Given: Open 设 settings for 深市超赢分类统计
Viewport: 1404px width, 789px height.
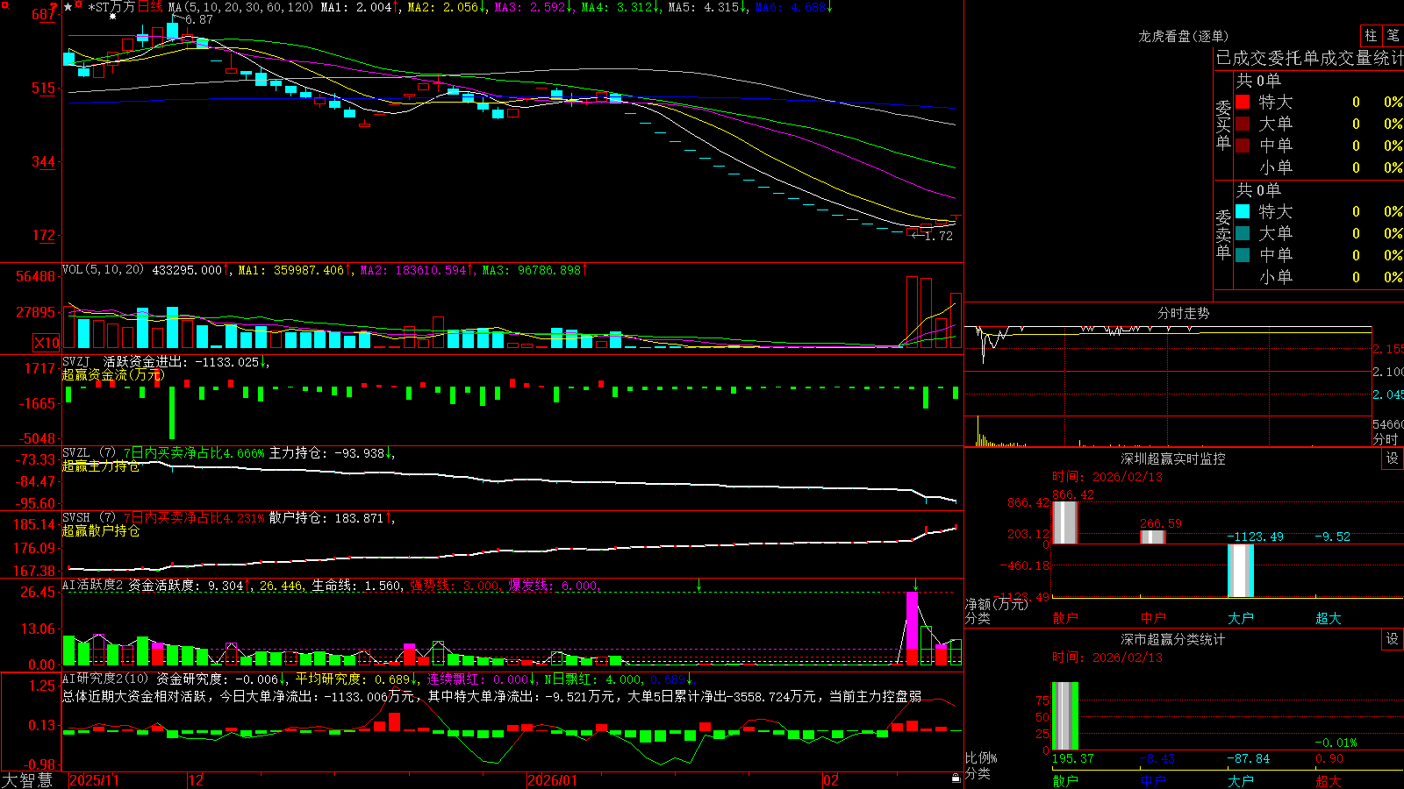Looking at the screenshot, I should point(1393,639).
